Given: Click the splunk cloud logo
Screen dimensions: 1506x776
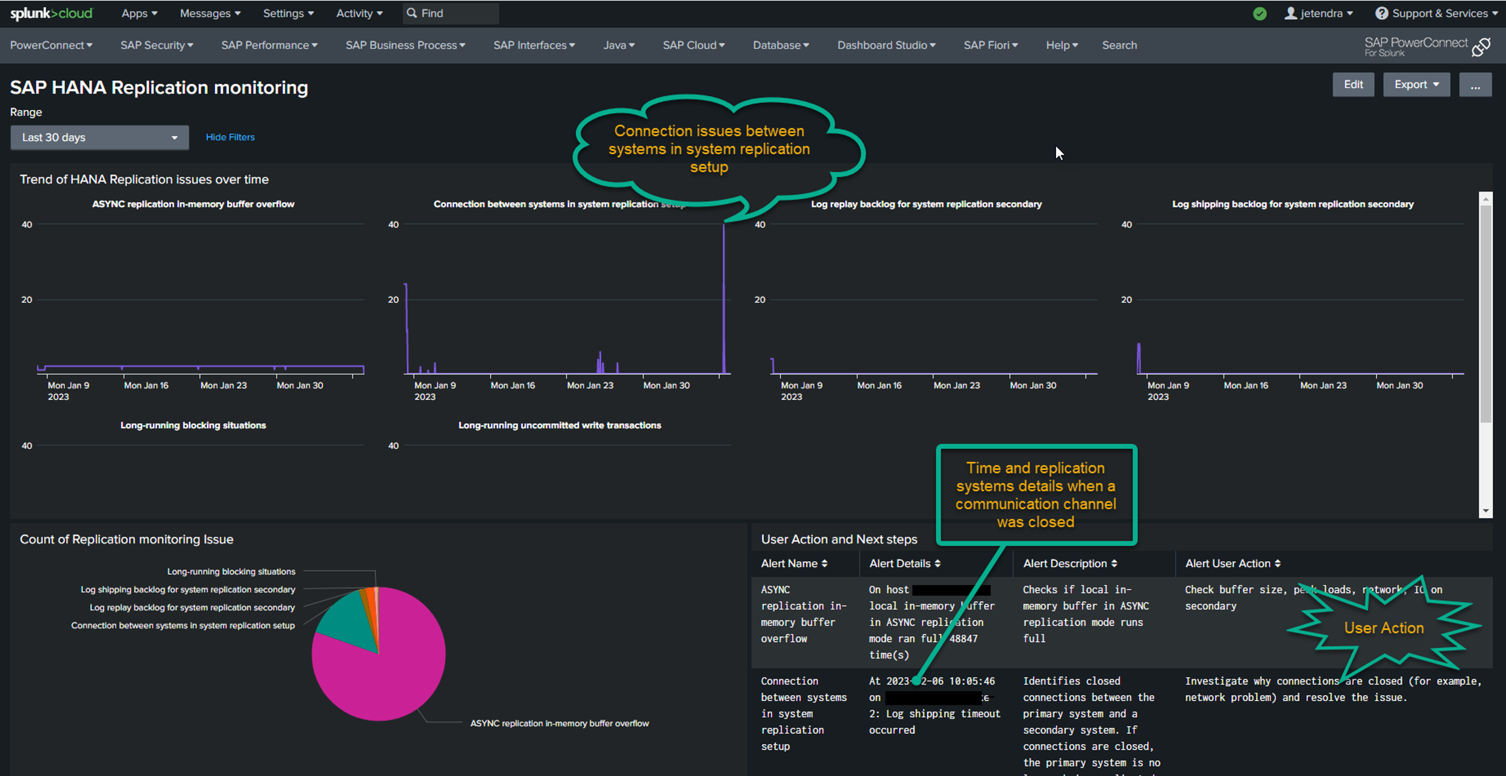Looking at the screenshot, I should point(51,13).
